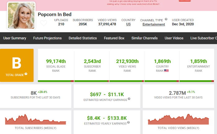Screen dimensions: 217x134
Task: Click the Popcorn In Bed profile picture
Action: tap(21, 15)
